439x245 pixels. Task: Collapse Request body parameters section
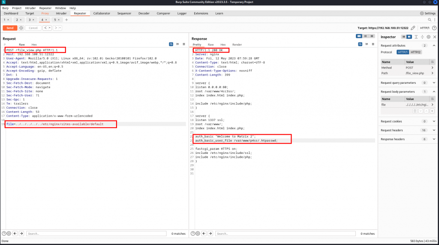pyautogui.click(x=434, y=92)
